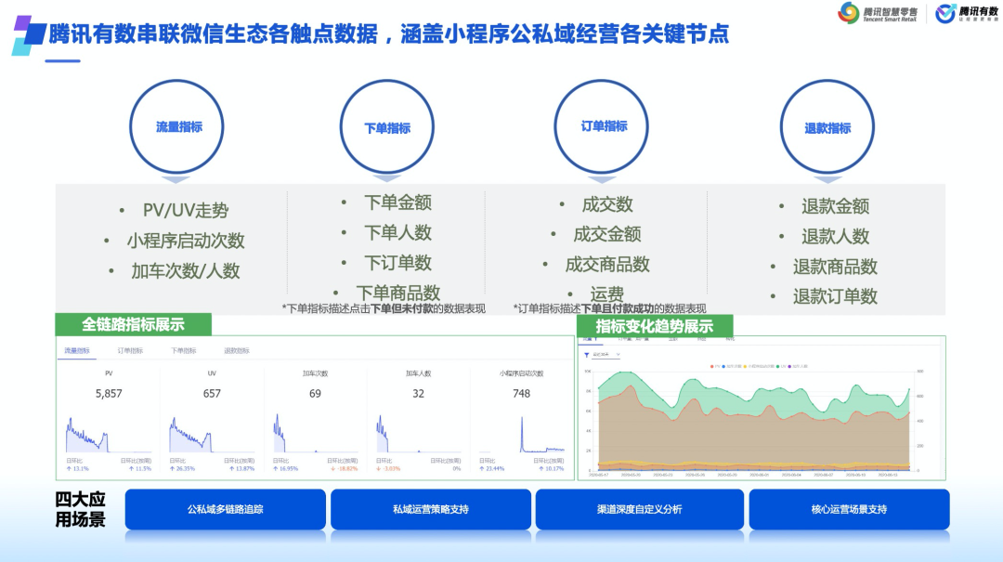Click the 订单指标 circle

tap(601, 126)
